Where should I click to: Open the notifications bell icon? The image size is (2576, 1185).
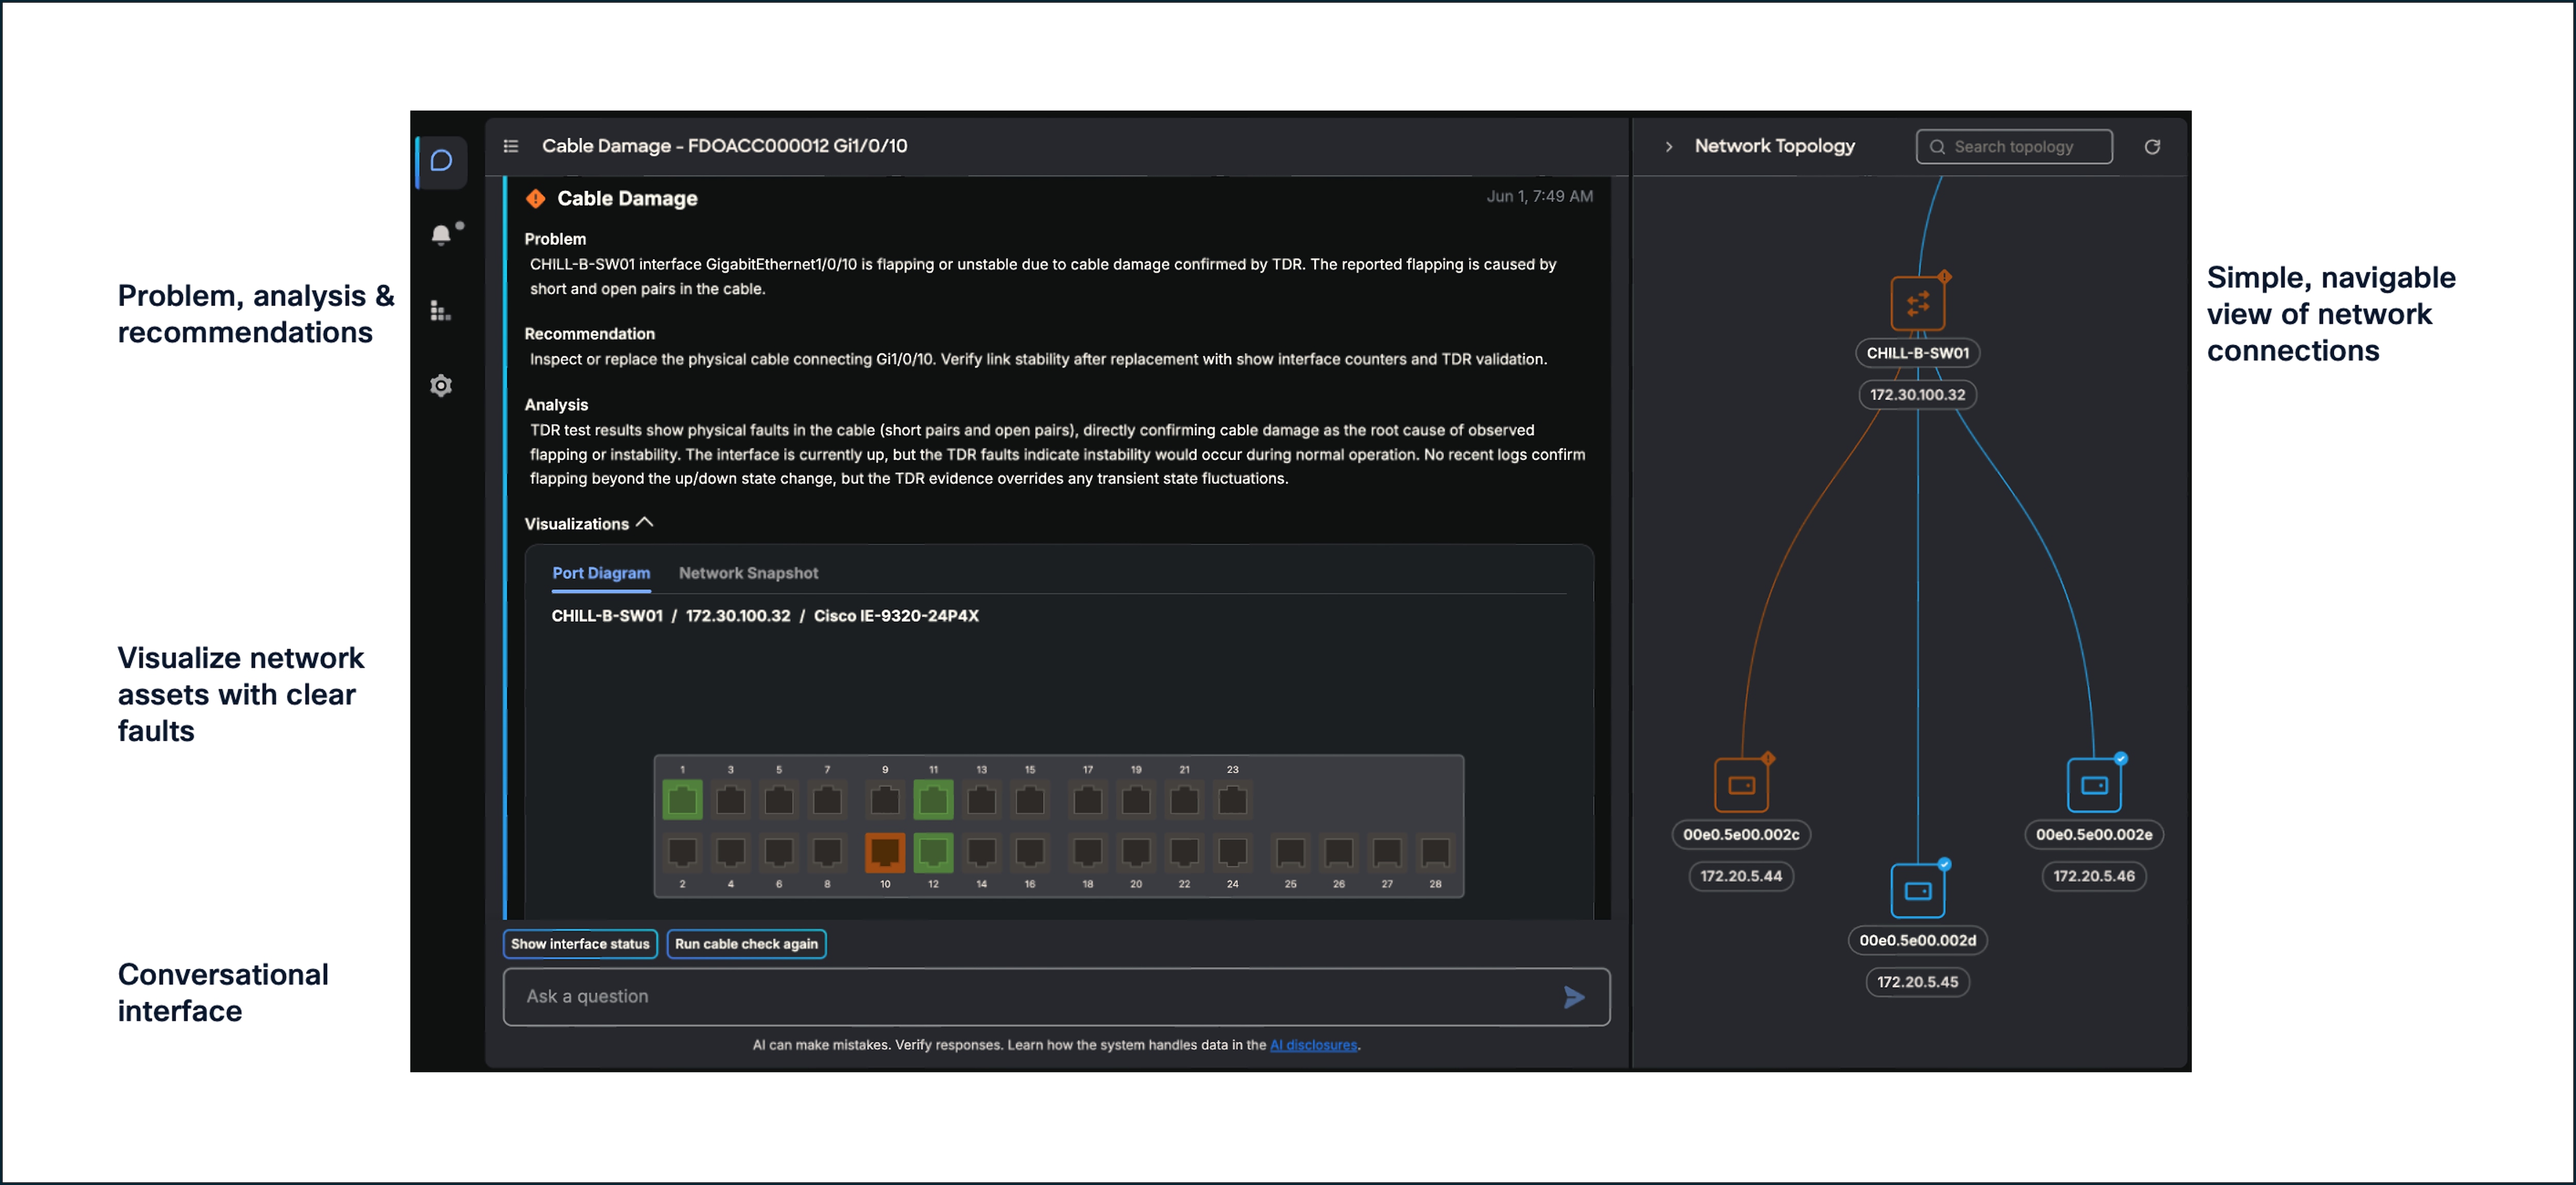coord(441,235)
